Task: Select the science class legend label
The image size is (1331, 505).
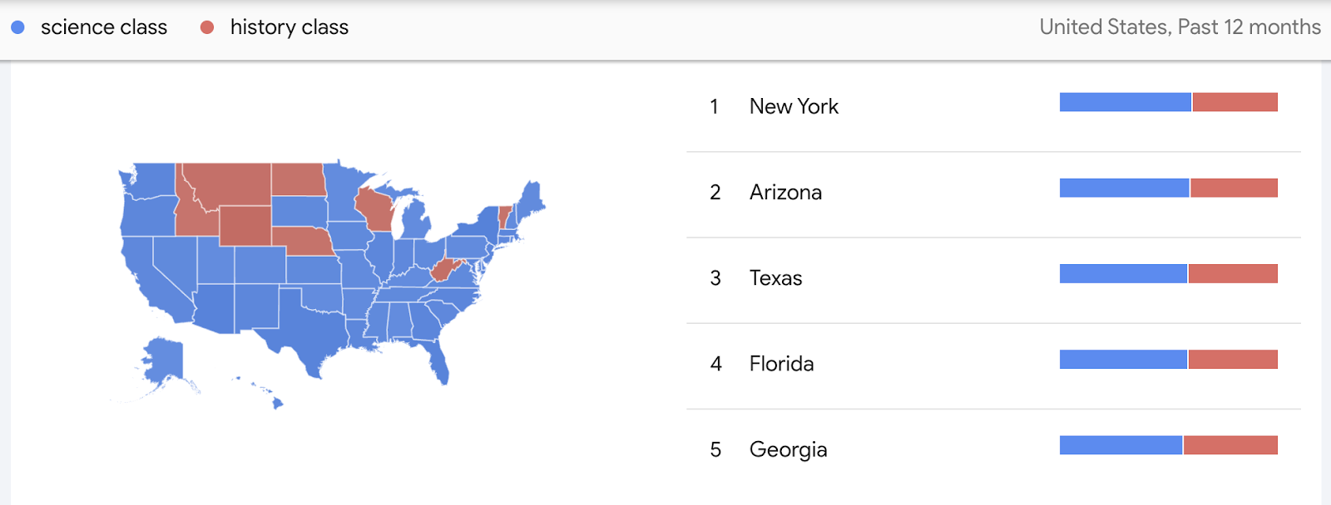Action: click(104, 27)
